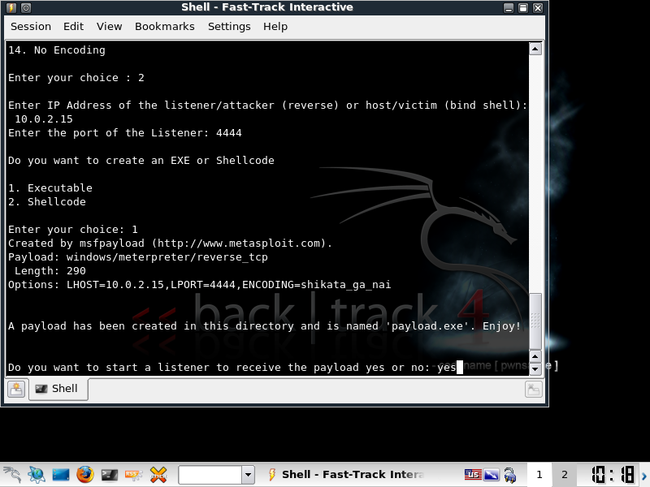Open the RSS feed reader icon in taskbar
Image resolution: width=650 pixels, height=487 pixels.
pos(133,475)
